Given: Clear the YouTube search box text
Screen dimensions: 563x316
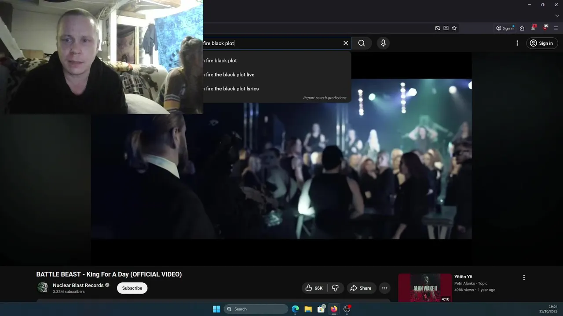Looking at the screenshot, I should [x=346, y=43].
